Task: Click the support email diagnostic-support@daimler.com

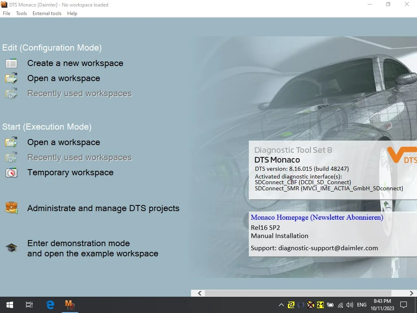Action: click(328, 248)
